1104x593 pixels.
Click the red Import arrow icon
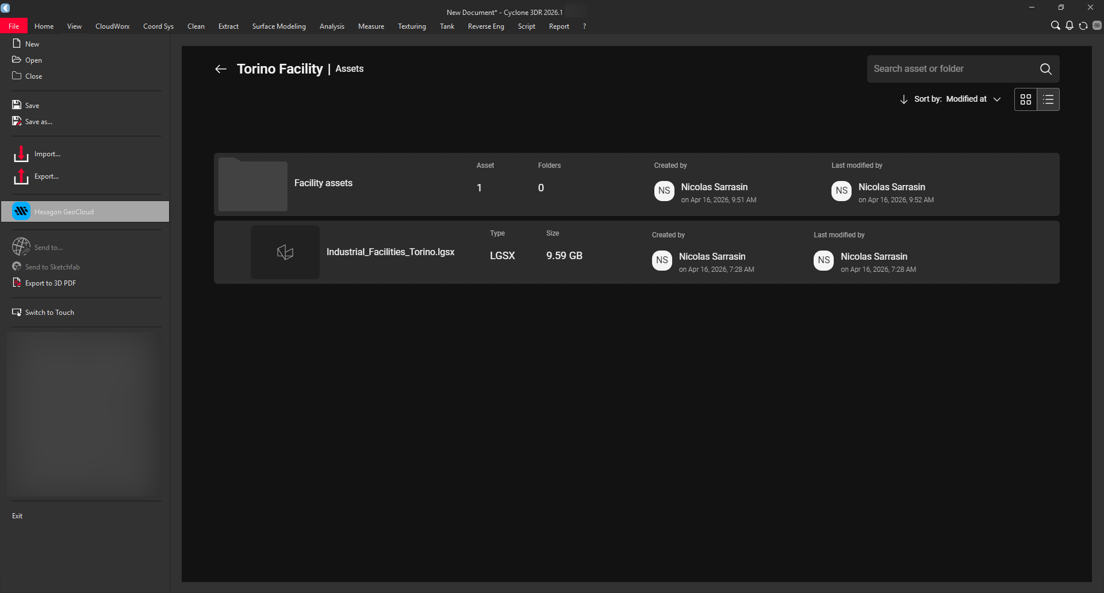21,154
